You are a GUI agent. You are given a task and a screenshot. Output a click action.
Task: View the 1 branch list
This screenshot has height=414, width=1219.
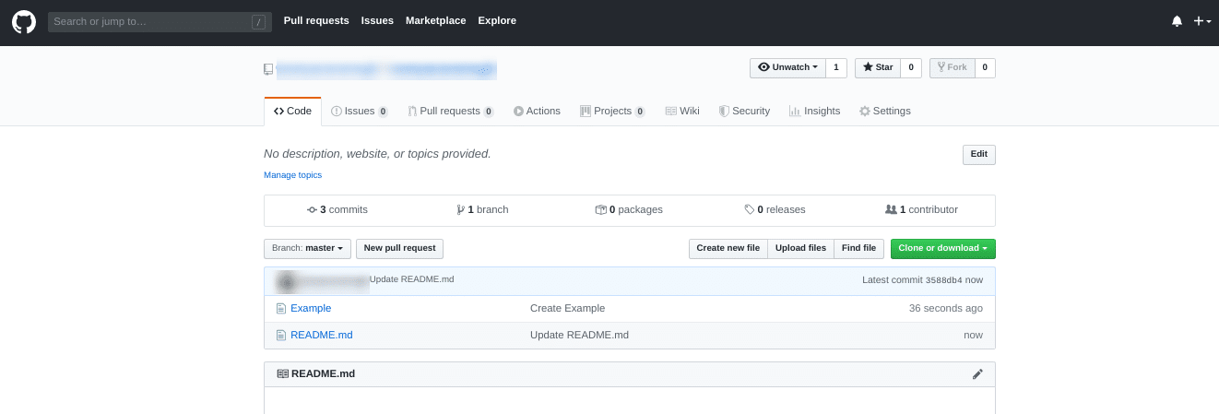coord(482,210)
